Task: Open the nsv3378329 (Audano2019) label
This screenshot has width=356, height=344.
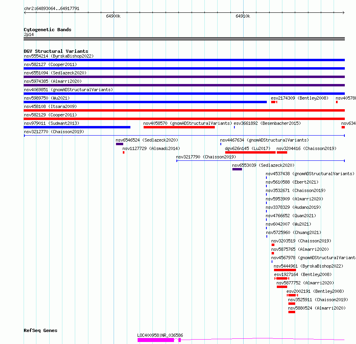Action: click(x=293, y=207)
